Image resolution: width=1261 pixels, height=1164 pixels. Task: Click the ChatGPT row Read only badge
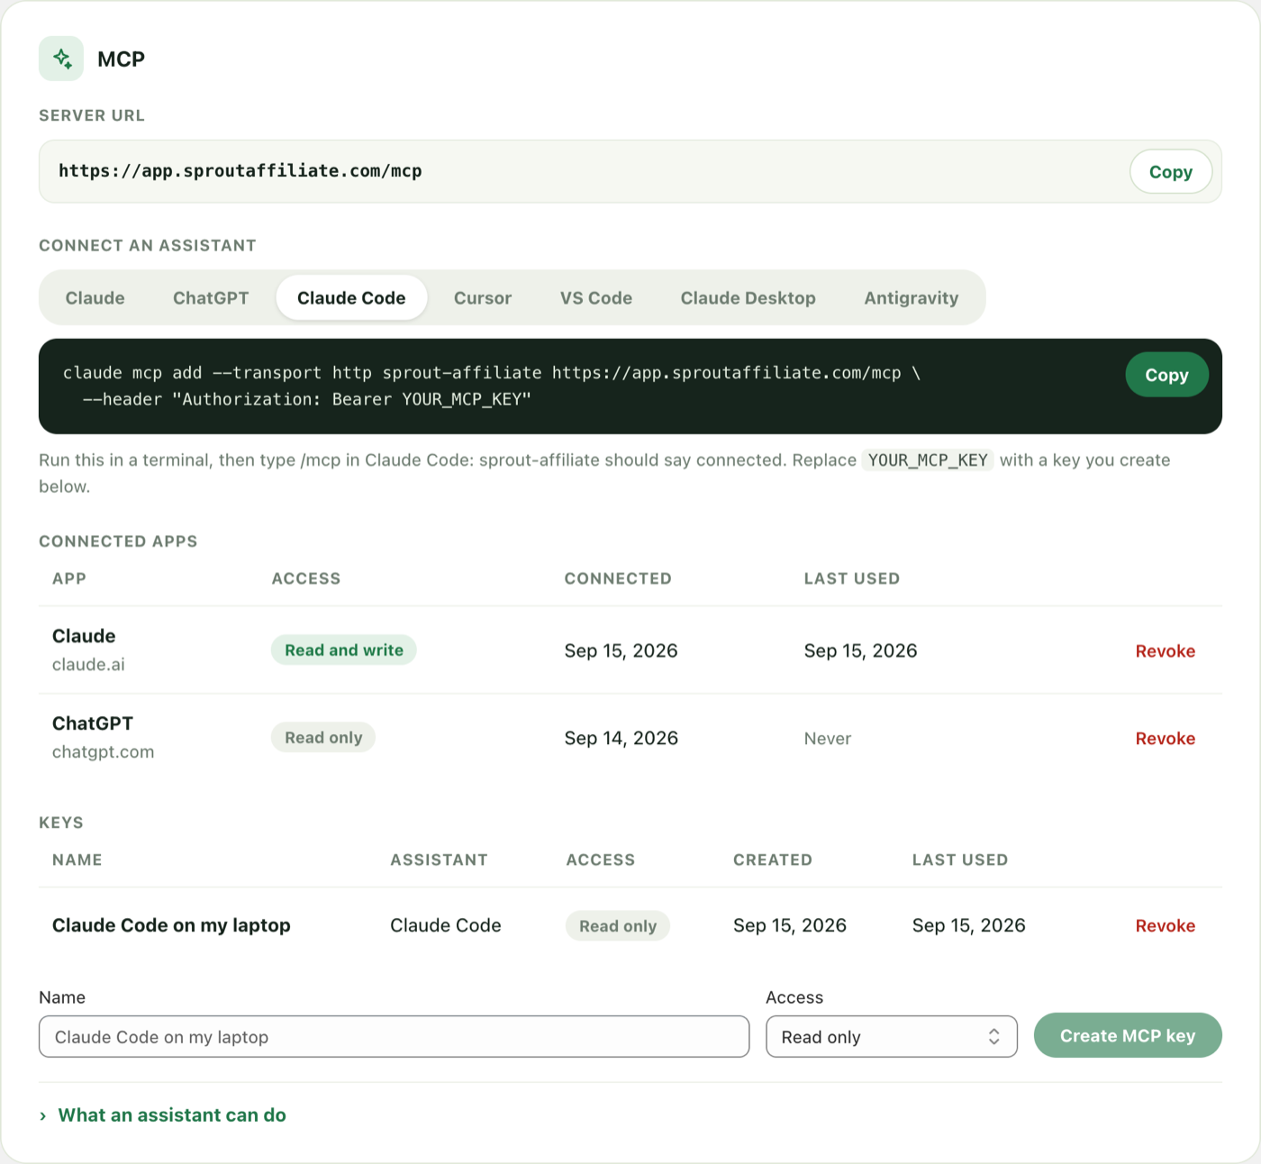pos(323,738)
